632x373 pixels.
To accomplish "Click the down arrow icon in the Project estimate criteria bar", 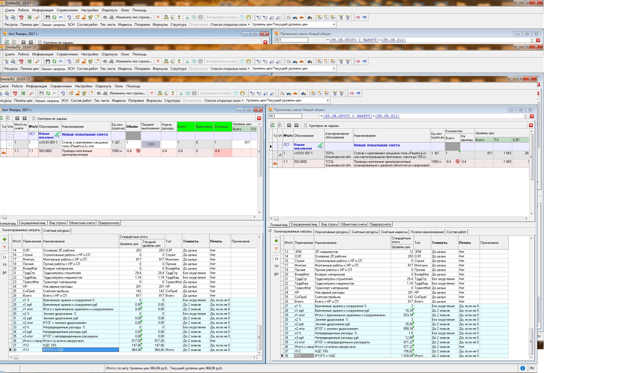I will 296,125.
